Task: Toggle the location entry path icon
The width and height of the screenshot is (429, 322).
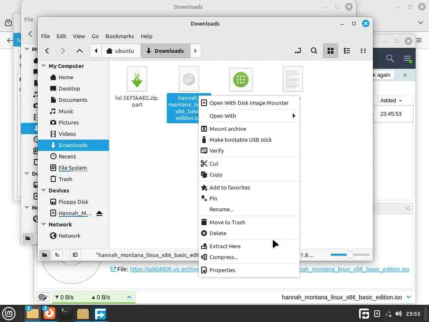Action: (298, 51)
